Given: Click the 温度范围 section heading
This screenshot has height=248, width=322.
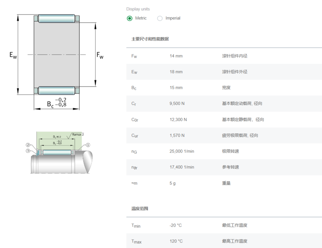Looking at the screenshot, I should [140, 209].
